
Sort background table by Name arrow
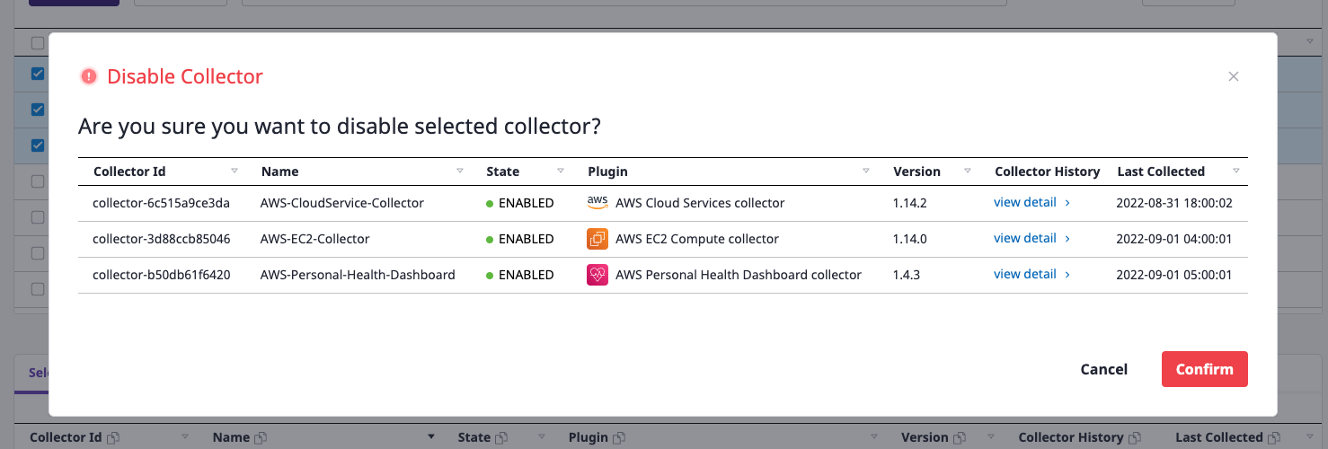click(431, 437)
